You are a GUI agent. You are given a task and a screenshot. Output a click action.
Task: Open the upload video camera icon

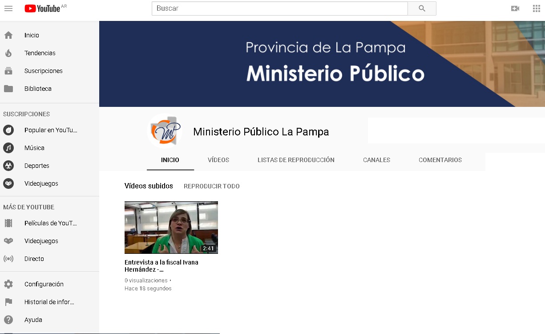(515, 8)
